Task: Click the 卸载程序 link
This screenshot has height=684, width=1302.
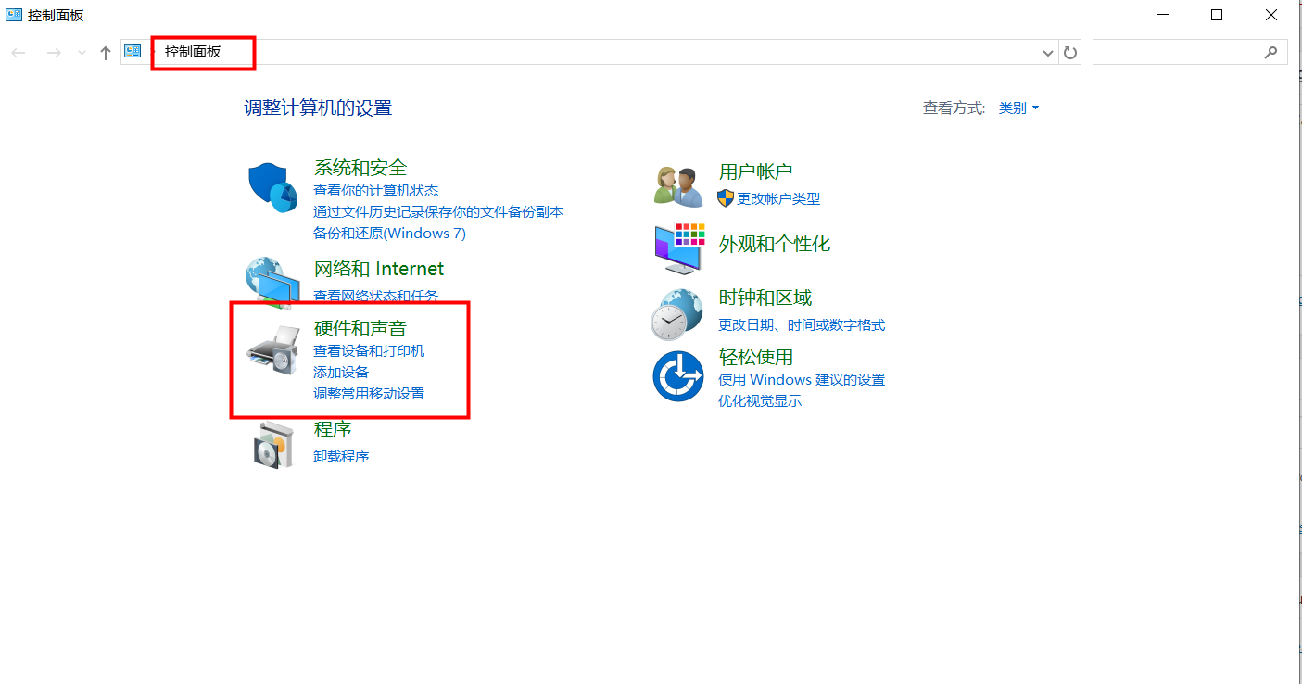Action: click(341, 456)
